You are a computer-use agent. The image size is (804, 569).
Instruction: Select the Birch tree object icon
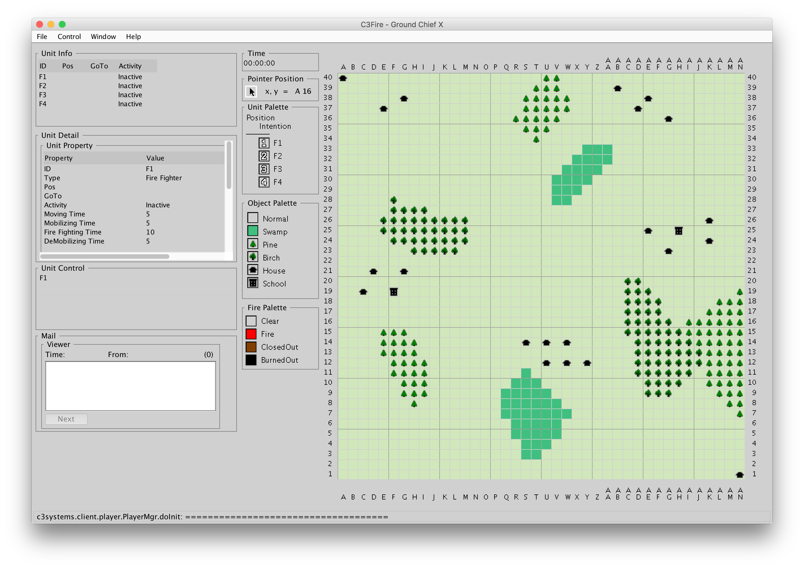coord(252,257)
